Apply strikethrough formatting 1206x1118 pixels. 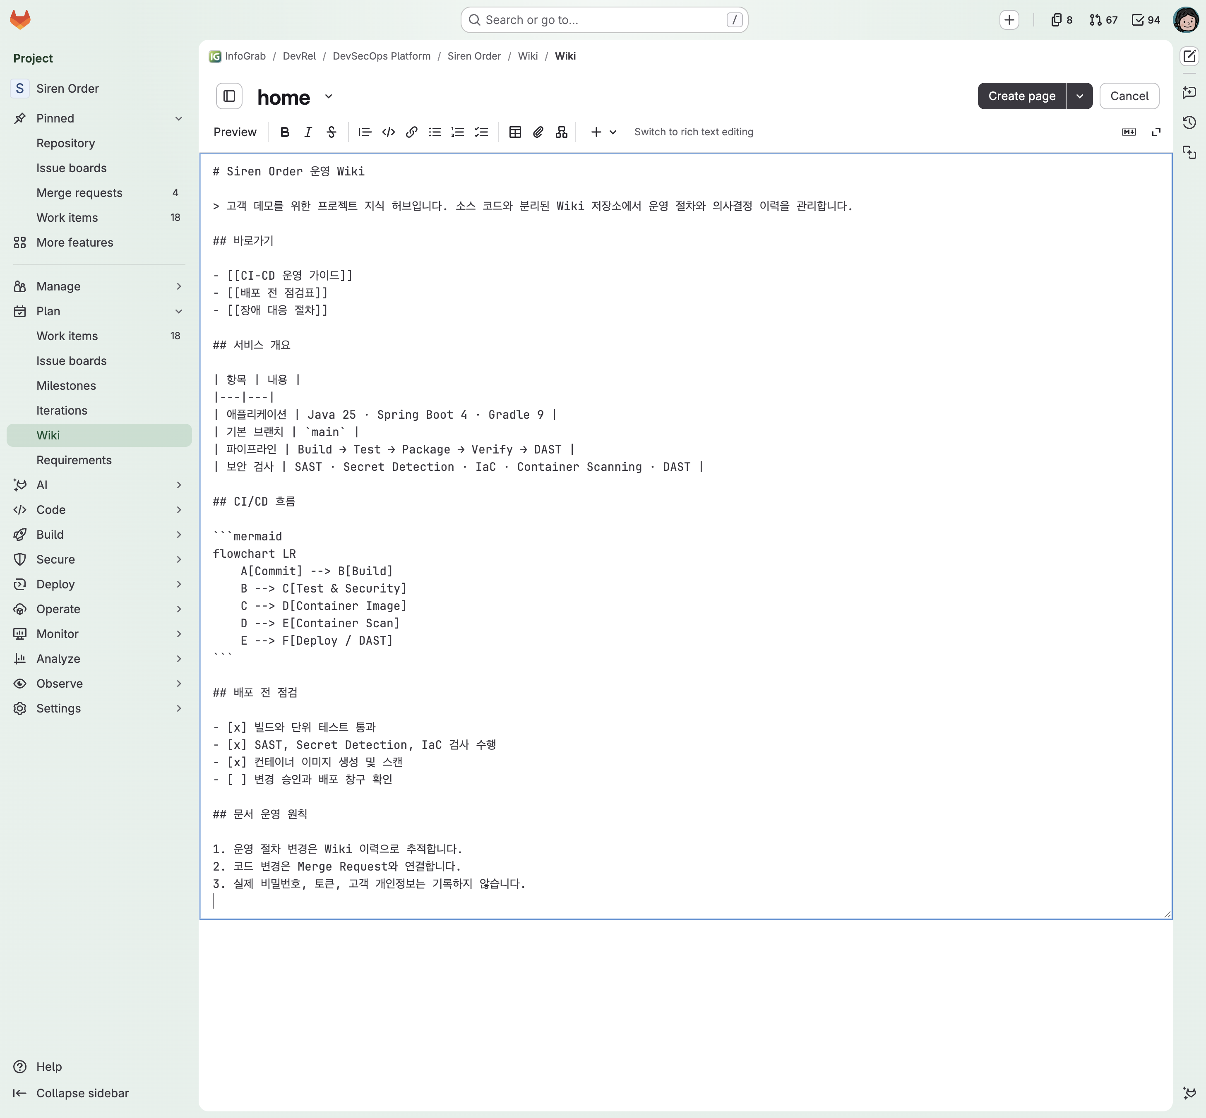pyautogui.click(x=331, y=132)
